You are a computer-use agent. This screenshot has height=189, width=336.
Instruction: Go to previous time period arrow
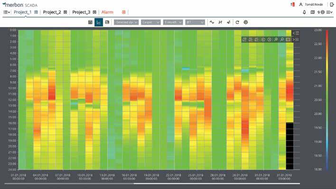click(263, 40)
